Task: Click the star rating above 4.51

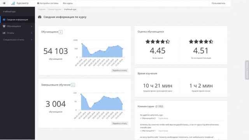Action: (201, 42)
